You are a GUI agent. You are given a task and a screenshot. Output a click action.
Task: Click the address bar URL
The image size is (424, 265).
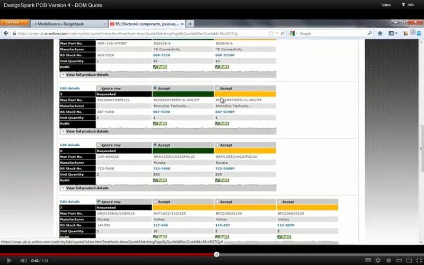[128, 33]
